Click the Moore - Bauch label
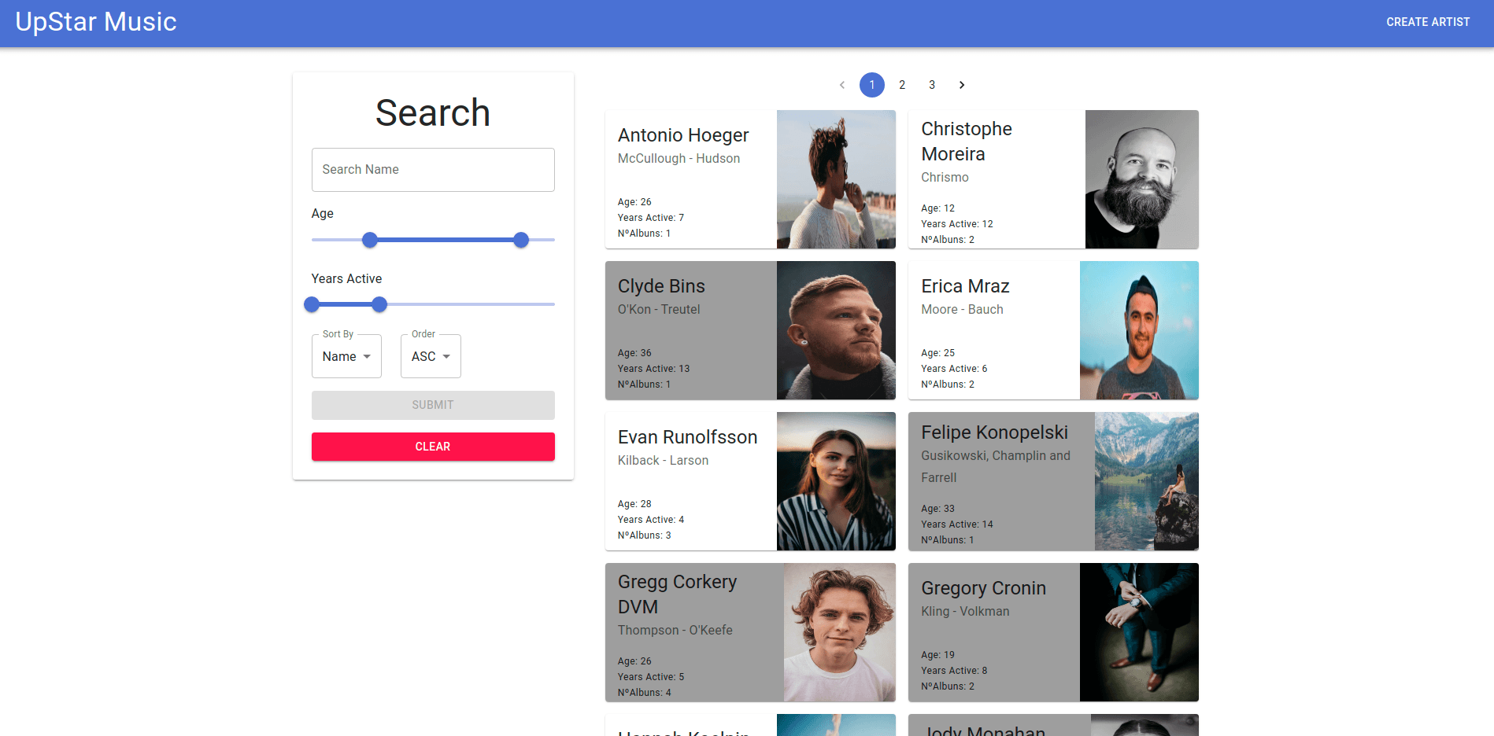Image resolution: width=1494 pixels, height=736 pixels. coord(962,310)
